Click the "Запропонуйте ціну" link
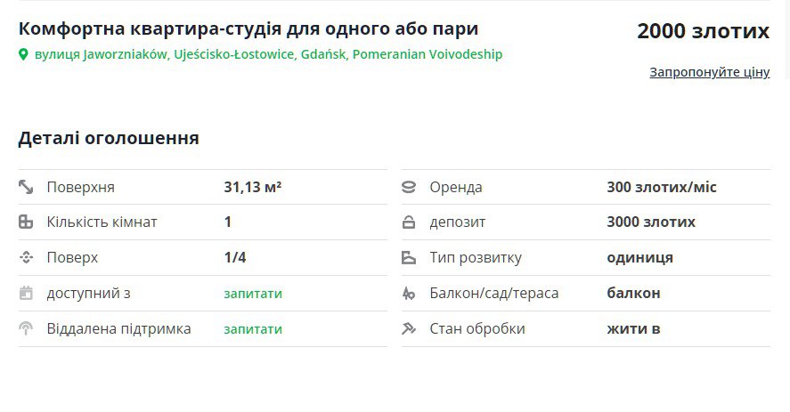The image size is (790, 412). click(709, 72)
